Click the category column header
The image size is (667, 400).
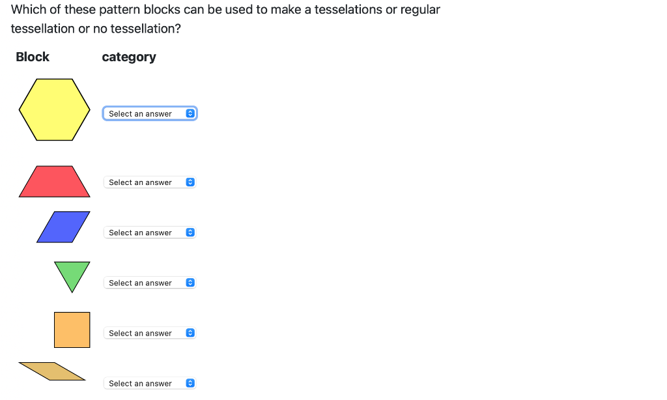click(128, 57)
